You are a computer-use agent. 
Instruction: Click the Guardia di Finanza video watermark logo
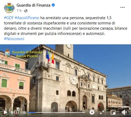point(7,54)
